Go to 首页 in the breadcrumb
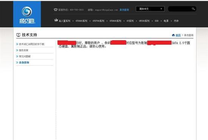This screenshot has width=208, height=140. [178, 35]
